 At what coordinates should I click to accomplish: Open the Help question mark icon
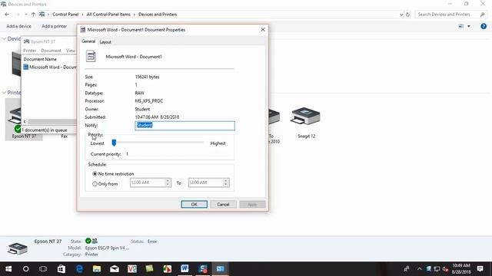(x=484, y=26)
